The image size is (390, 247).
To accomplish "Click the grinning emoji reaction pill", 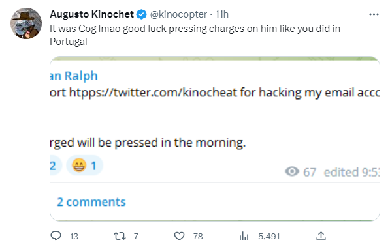I will tap(84, 166).
